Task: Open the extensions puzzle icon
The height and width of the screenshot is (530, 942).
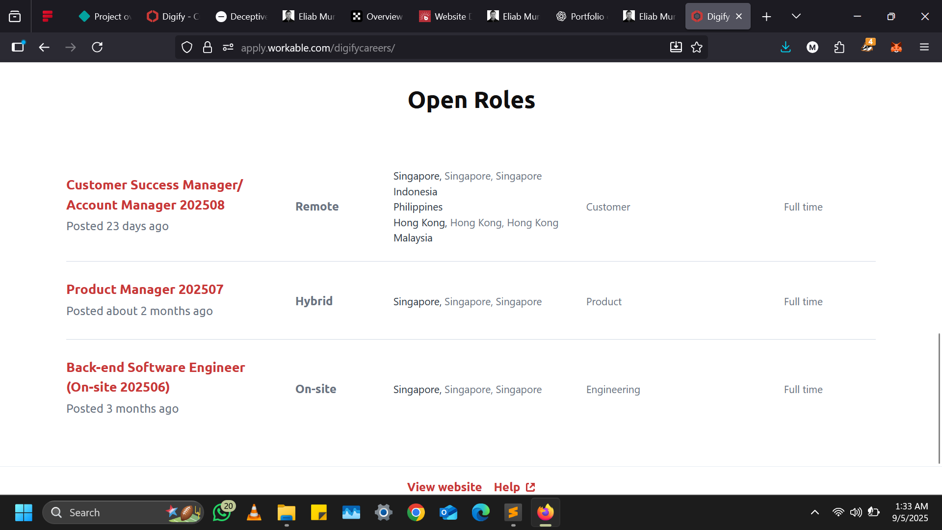Action: coord(839,47)
